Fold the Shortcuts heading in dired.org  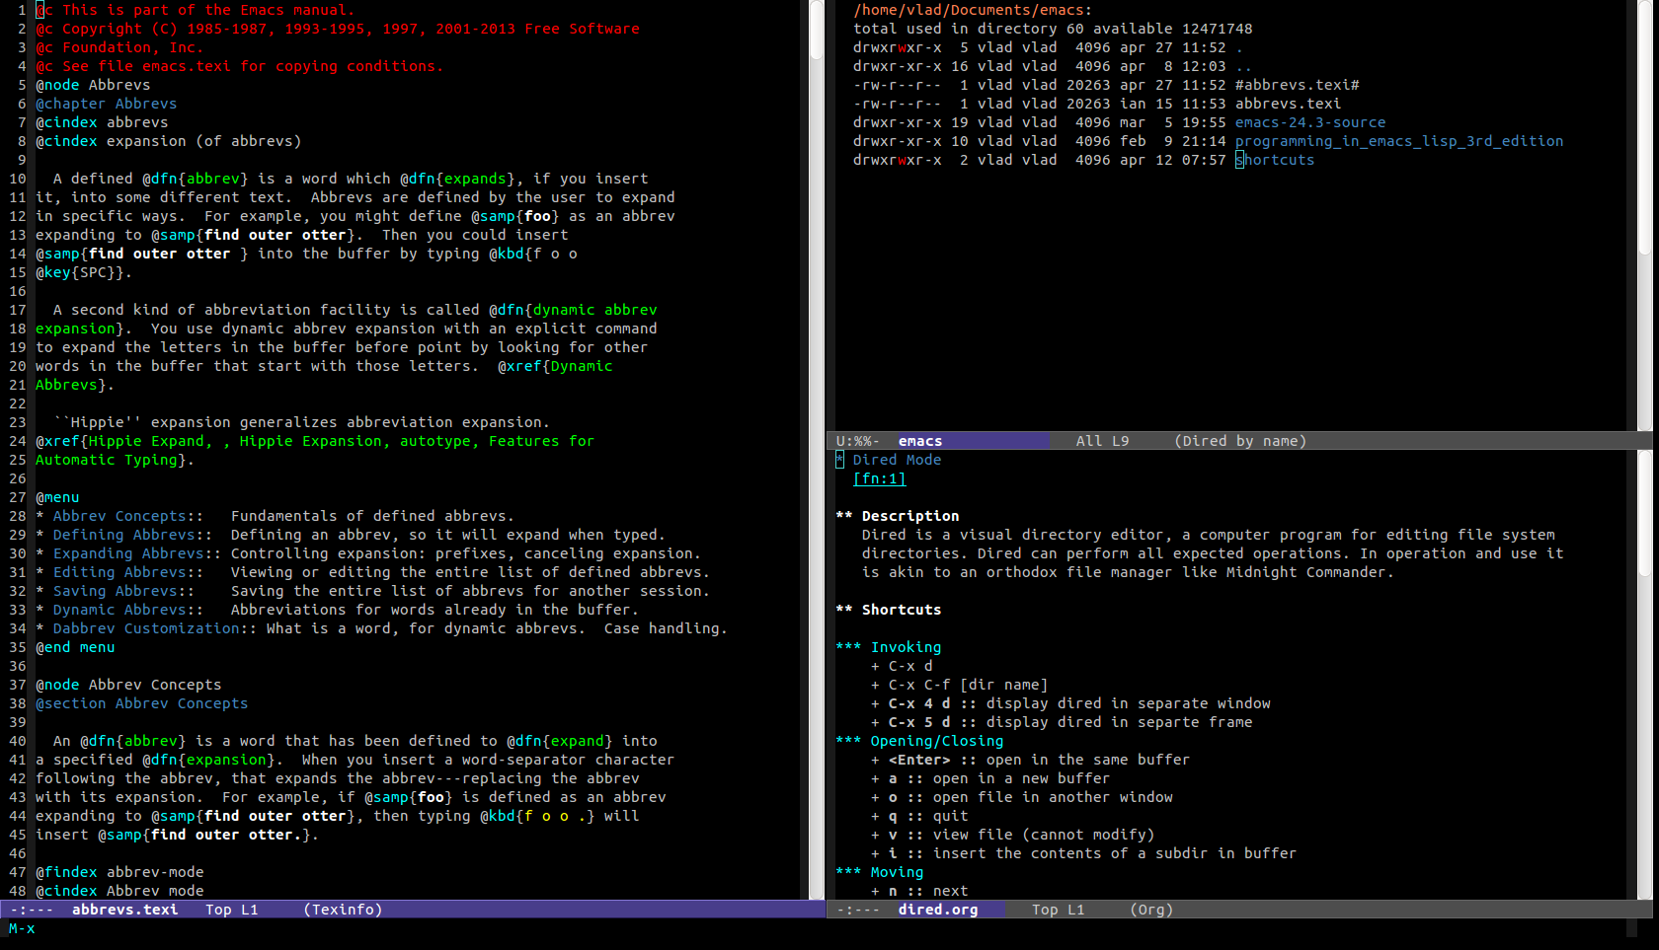889,610
